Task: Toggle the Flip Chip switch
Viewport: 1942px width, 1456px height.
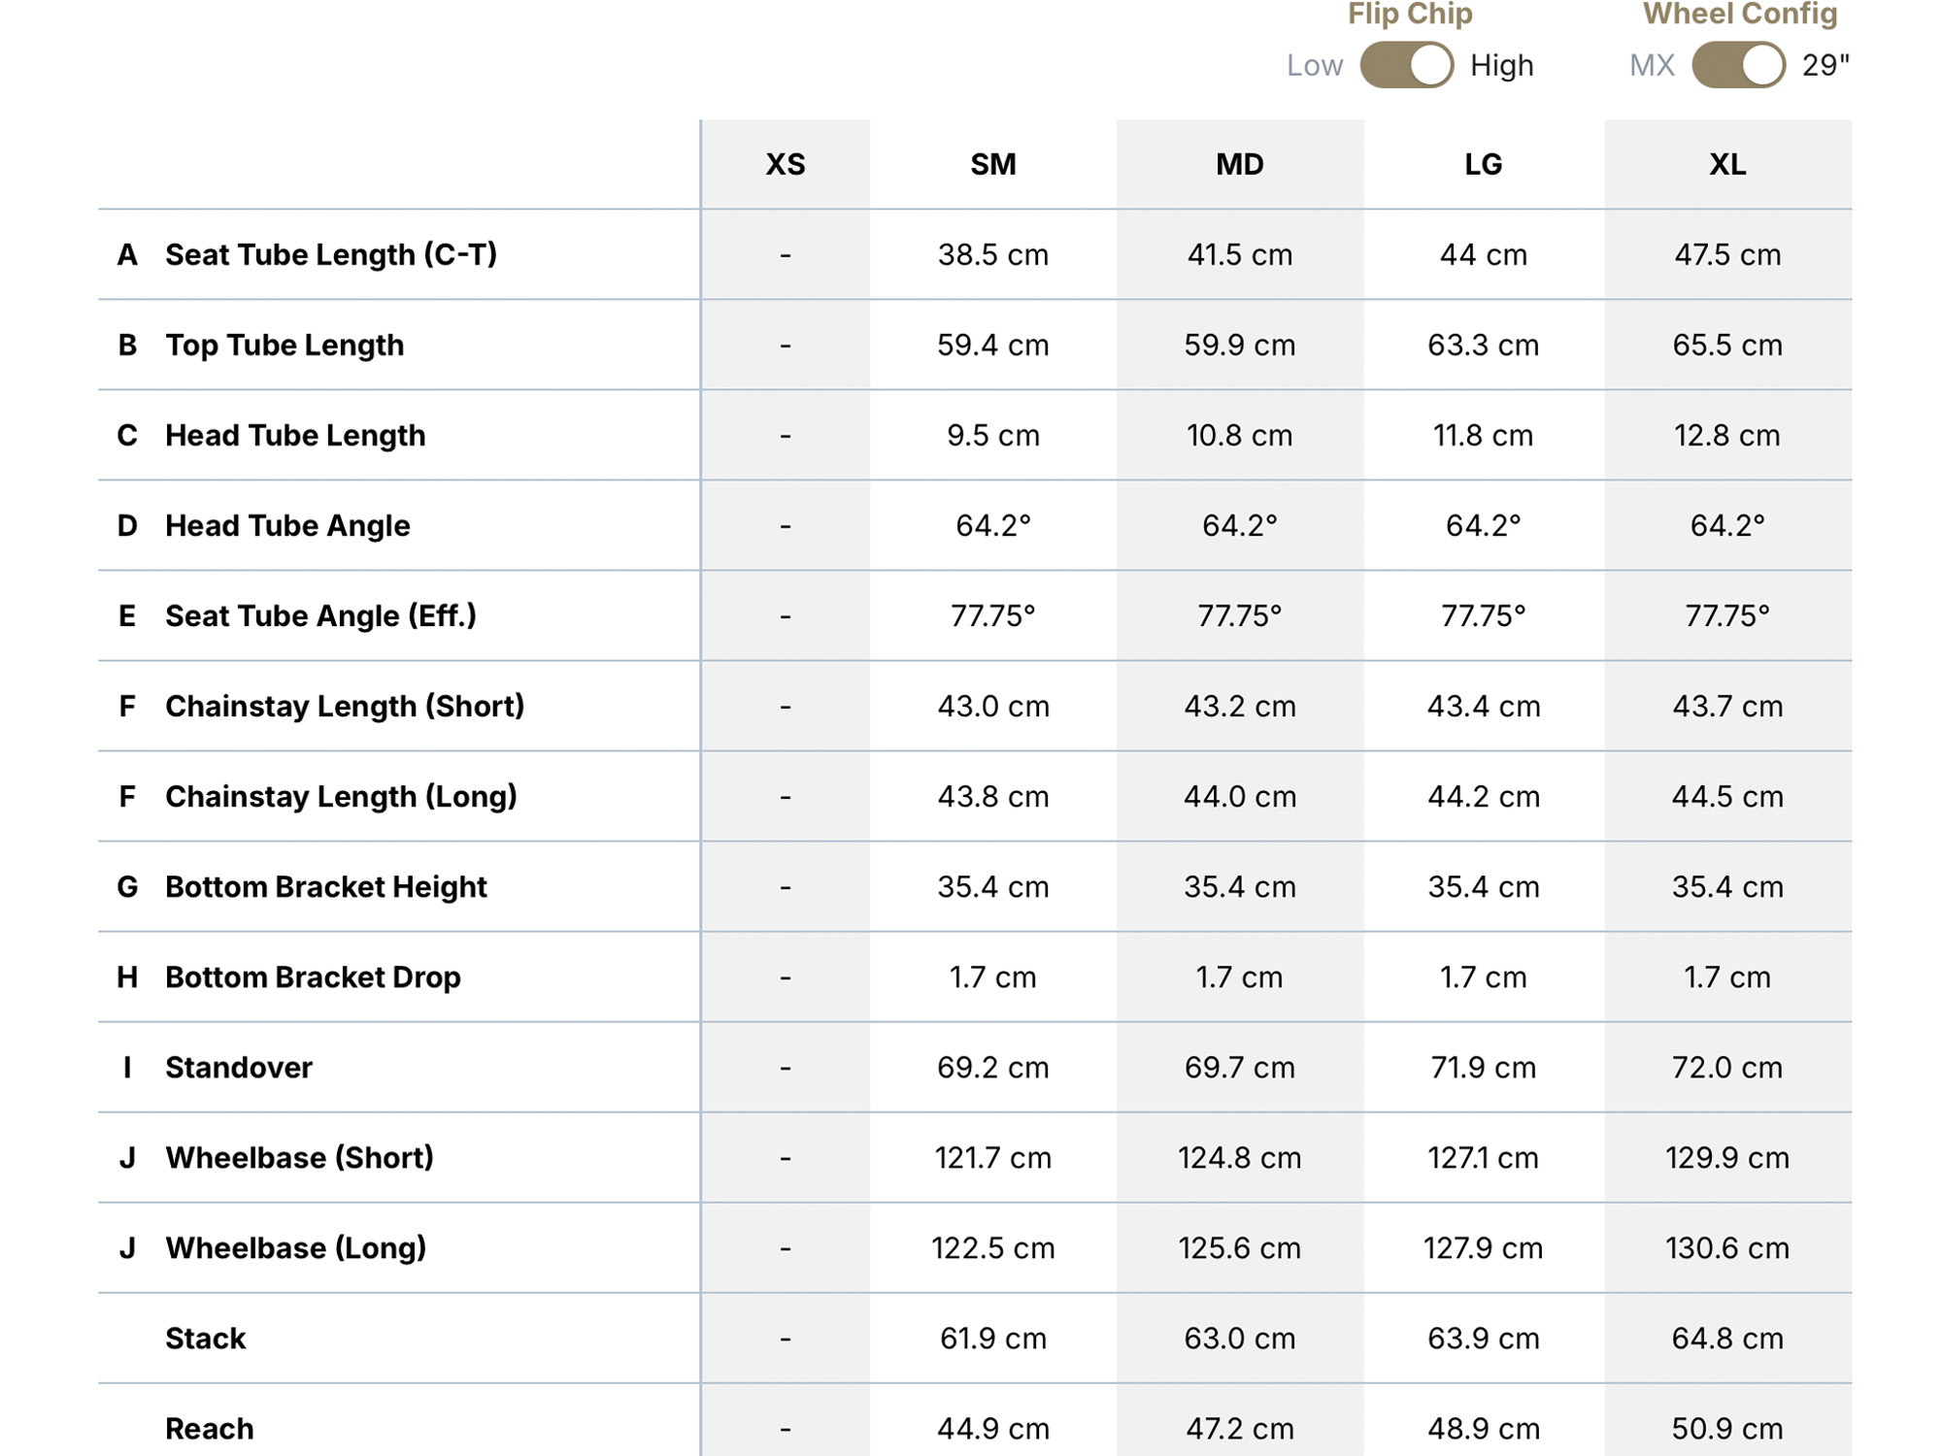Action: pyautogui.click(x=1407, y=65)
